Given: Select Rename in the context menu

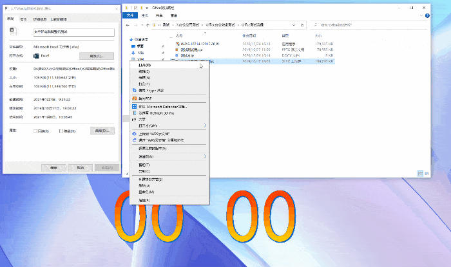Looking at the screenshot, I should click(169, 192).
